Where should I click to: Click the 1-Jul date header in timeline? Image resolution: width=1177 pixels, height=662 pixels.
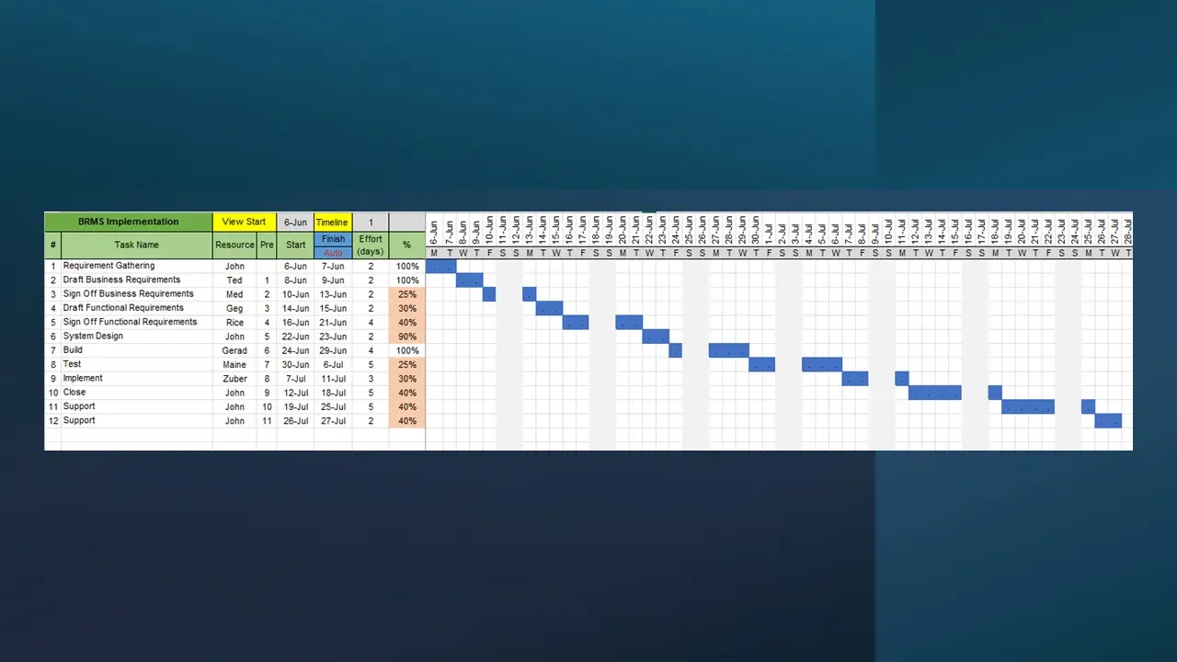(x=769, y=230)
